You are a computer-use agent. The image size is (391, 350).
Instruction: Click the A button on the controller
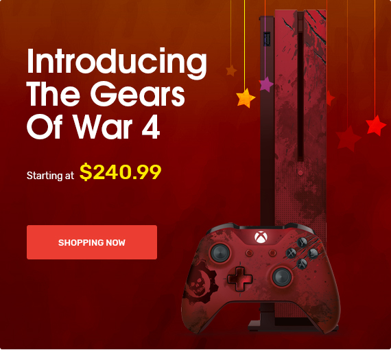[302, 264]
